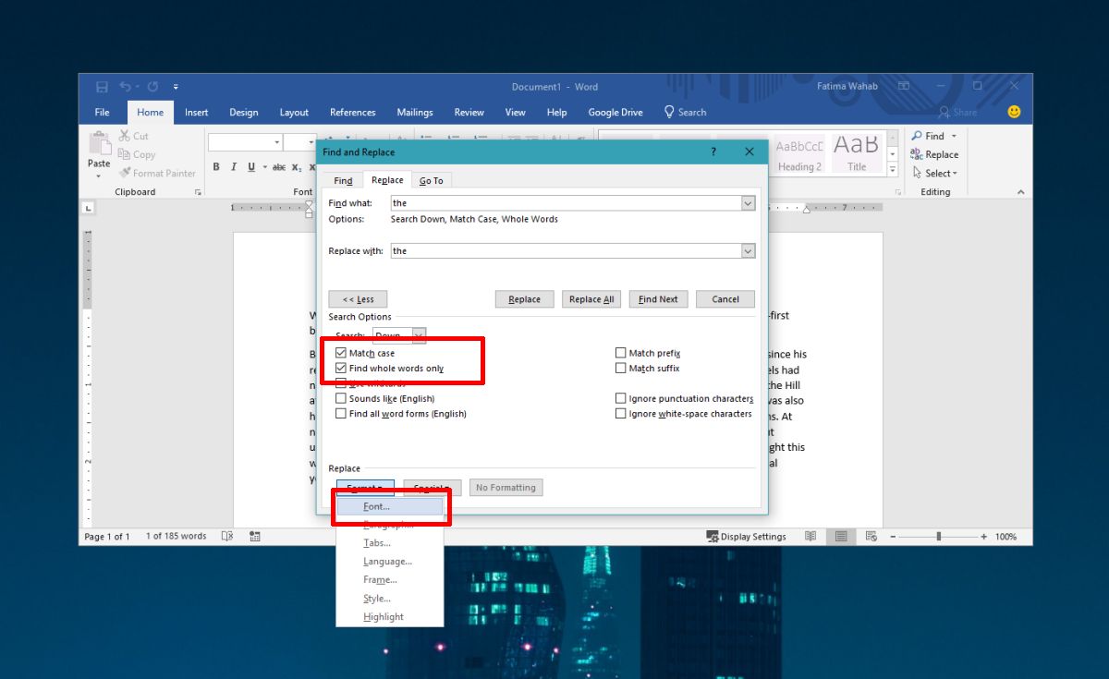Enable Ignore punctuation characters checkbox
The height and width of the screenshot is (679, 1109).
pyautogui.click(x=621, y=398)
